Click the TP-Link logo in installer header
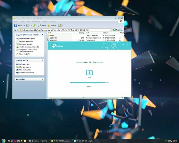Screen dimensions: 179x143 coord(57,46)
